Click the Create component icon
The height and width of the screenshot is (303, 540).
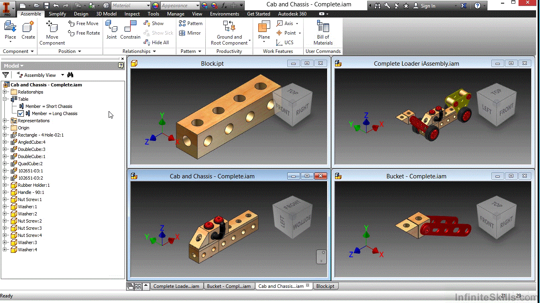pos(28,27)
